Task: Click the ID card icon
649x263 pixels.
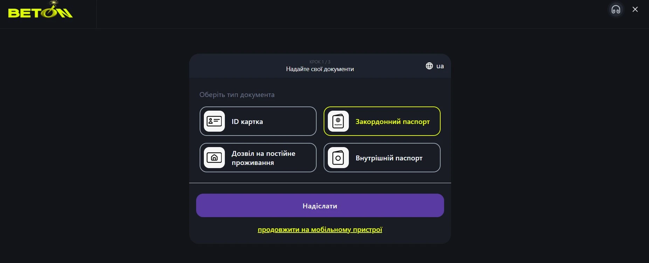Action: coord(214,121)
